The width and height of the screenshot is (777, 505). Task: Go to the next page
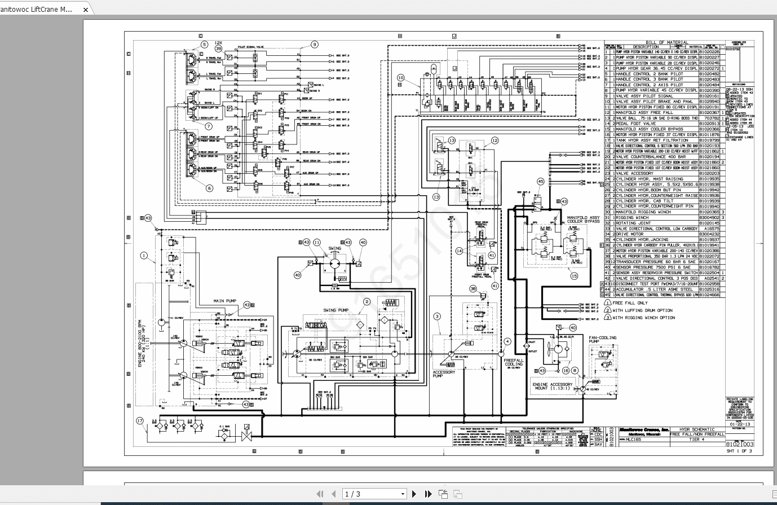click(413, 493)
